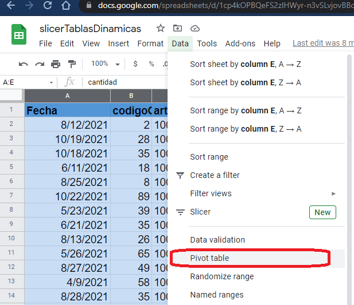Viewport: 354px width, 305px height.
Task: Open the Help menu
Action: coord(272,43)
